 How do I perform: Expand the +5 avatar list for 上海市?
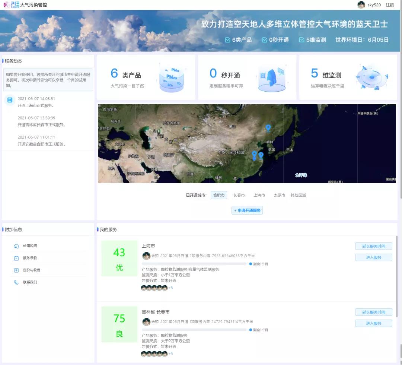170,288
